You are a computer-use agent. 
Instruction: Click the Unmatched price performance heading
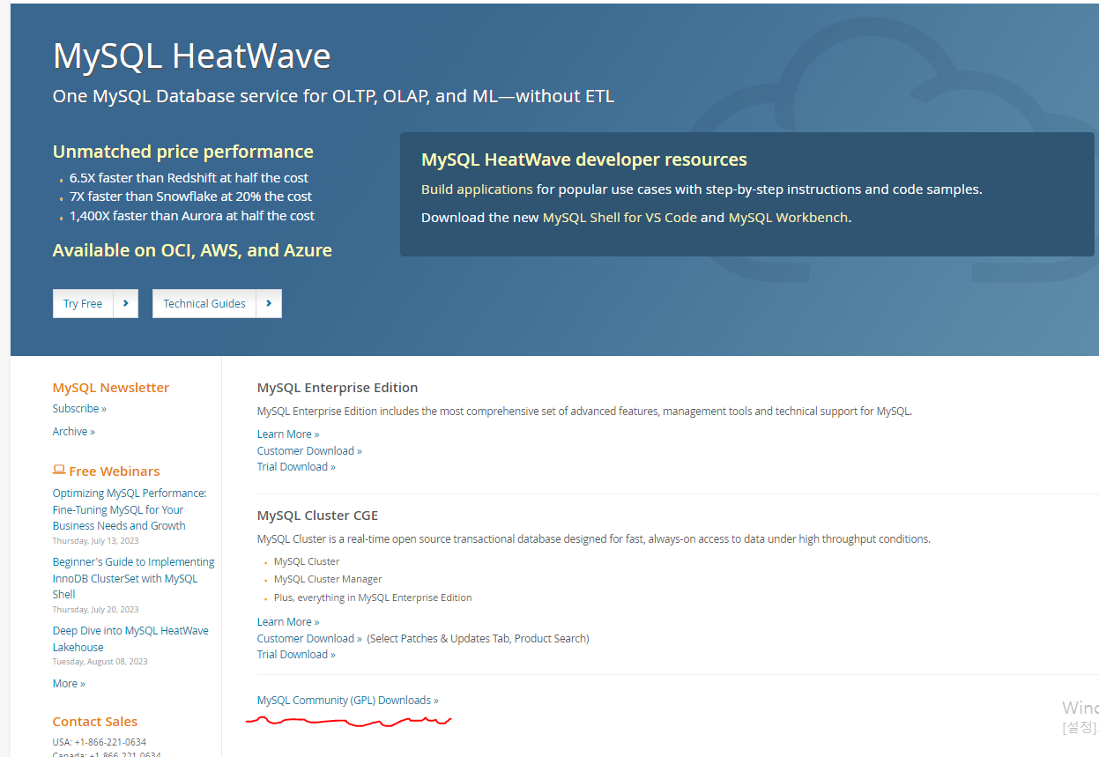pyautogui.click(x=183, y=152)
